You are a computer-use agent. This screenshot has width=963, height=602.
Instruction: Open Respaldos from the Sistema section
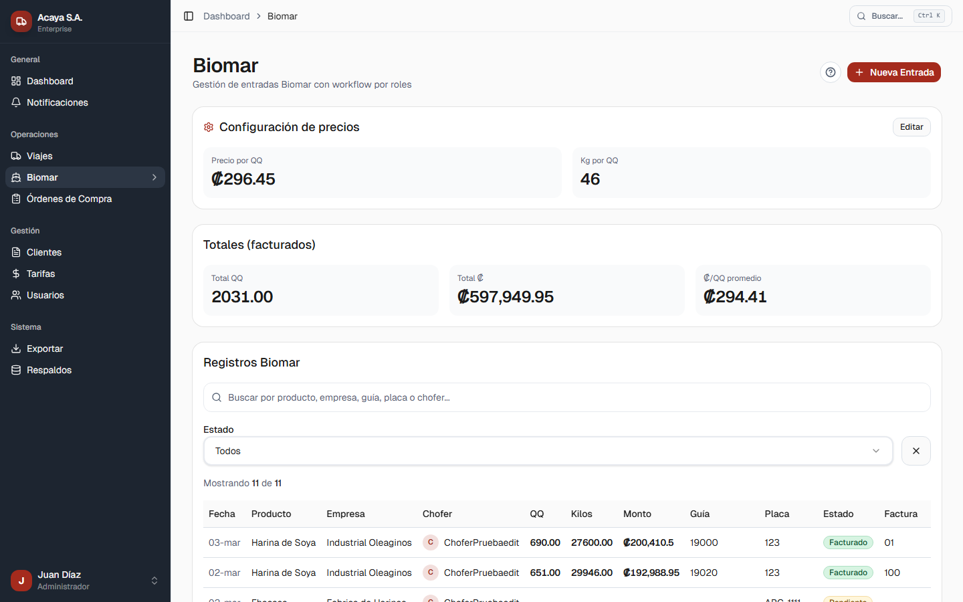coord(49,370)
